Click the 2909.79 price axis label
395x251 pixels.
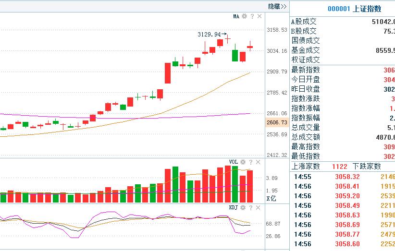277,72
